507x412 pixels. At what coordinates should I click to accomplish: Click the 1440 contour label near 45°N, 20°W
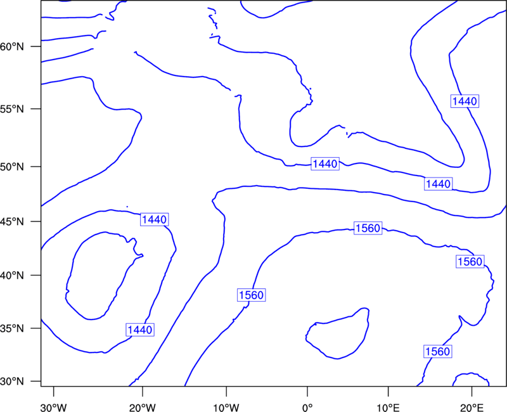[154, 219]
